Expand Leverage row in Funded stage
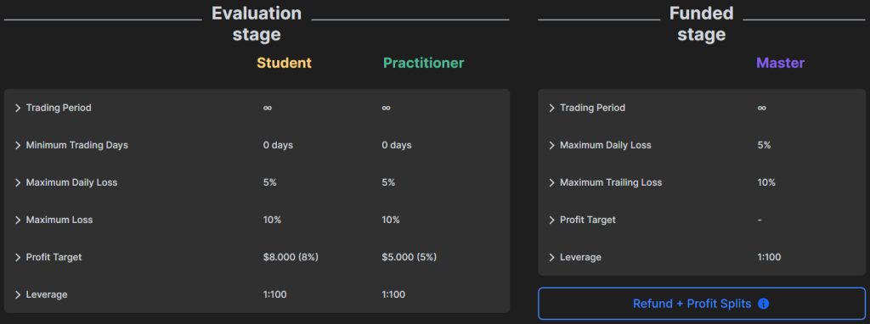The height and width of the screenshot is (324, 870). click(x=701, y=257)
